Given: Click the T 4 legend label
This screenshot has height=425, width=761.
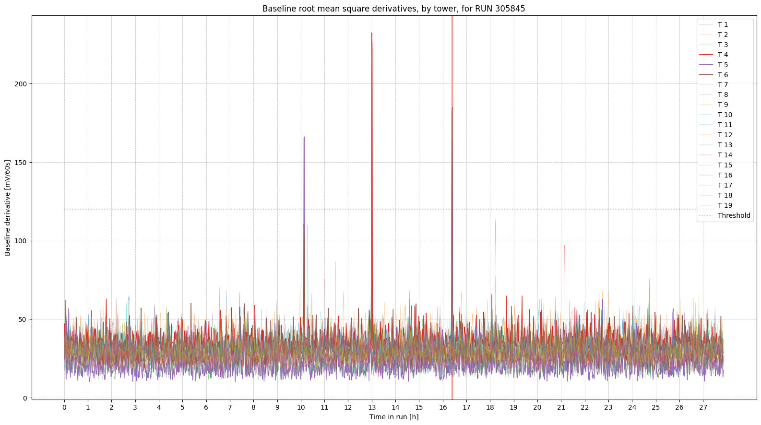Looking at the screenshot, I should coord(723,55).
